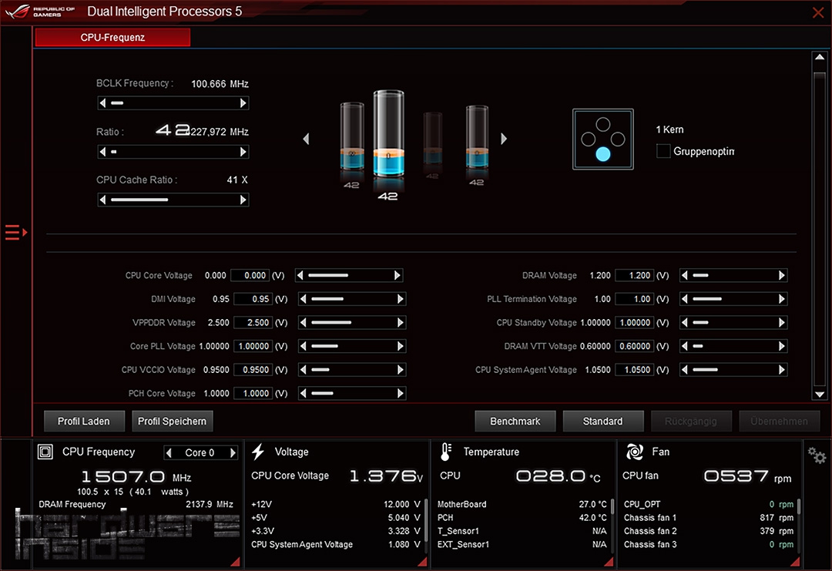The image size is (832, 571).
Task: Click the BCLK Frequency slider track
Action: click(173, 103)
